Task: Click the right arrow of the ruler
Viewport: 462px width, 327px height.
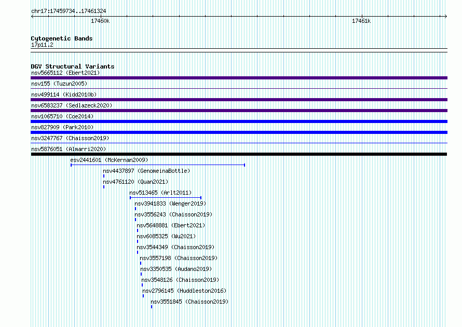Action: click(445, 16)
